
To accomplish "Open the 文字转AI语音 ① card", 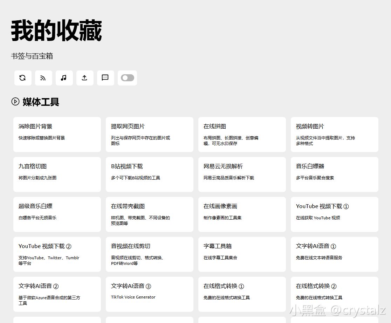I will click(335, 254).
